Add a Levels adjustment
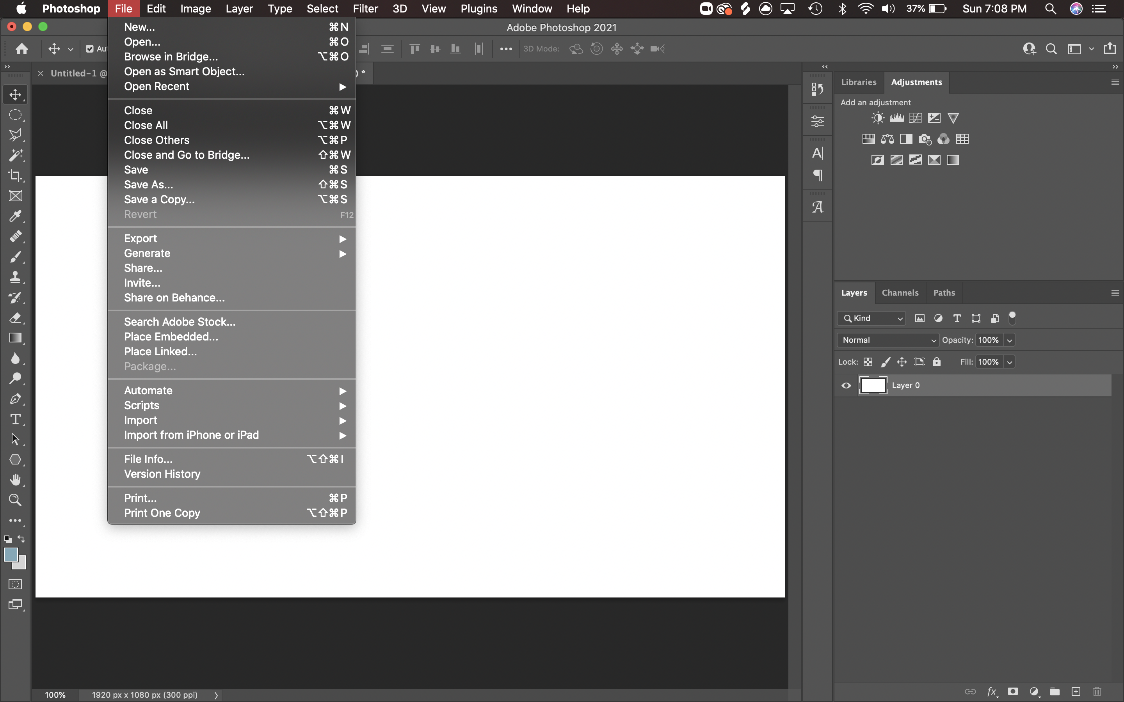 [x=896, y=118]
